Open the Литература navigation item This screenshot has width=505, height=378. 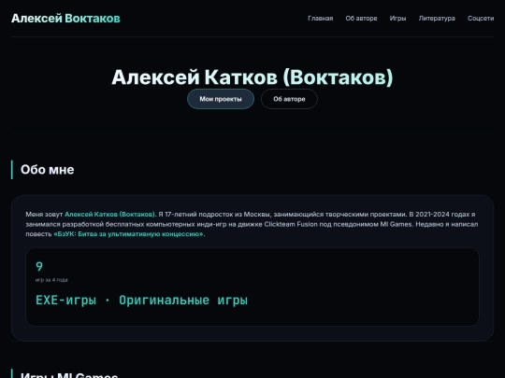click(437, 19)
